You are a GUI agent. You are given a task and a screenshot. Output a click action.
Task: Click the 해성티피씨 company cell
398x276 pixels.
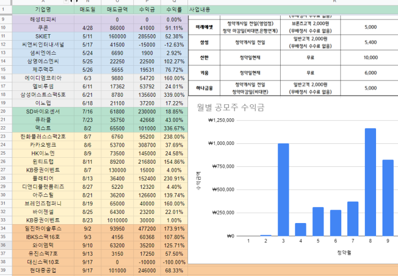coord(43,19)
